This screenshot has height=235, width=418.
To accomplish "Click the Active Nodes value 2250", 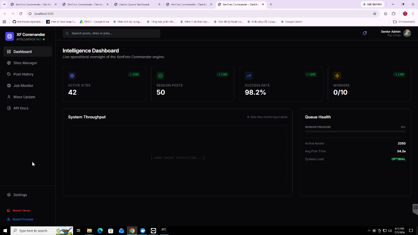I will pos(402,143).
